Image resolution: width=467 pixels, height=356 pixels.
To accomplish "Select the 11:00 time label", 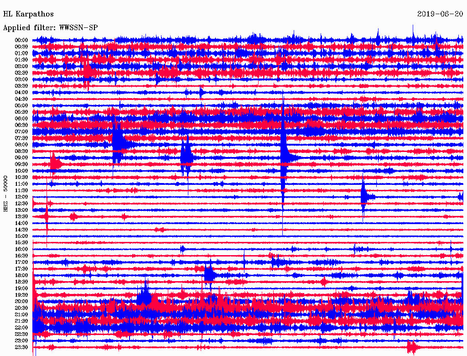I will pos(21,184).
